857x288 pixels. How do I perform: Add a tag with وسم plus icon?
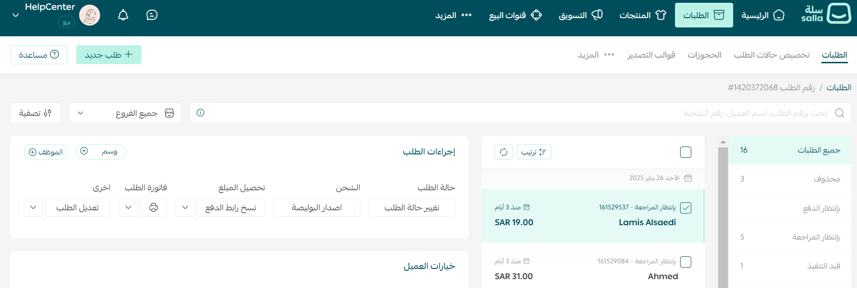pos(84,151)
